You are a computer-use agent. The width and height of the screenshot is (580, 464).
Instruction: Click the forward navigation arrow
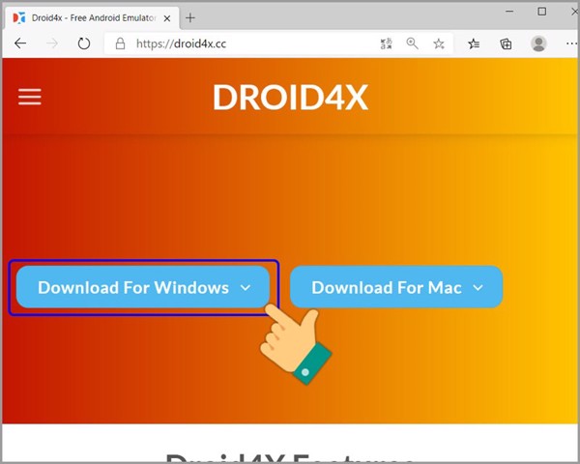pos(52,43)
